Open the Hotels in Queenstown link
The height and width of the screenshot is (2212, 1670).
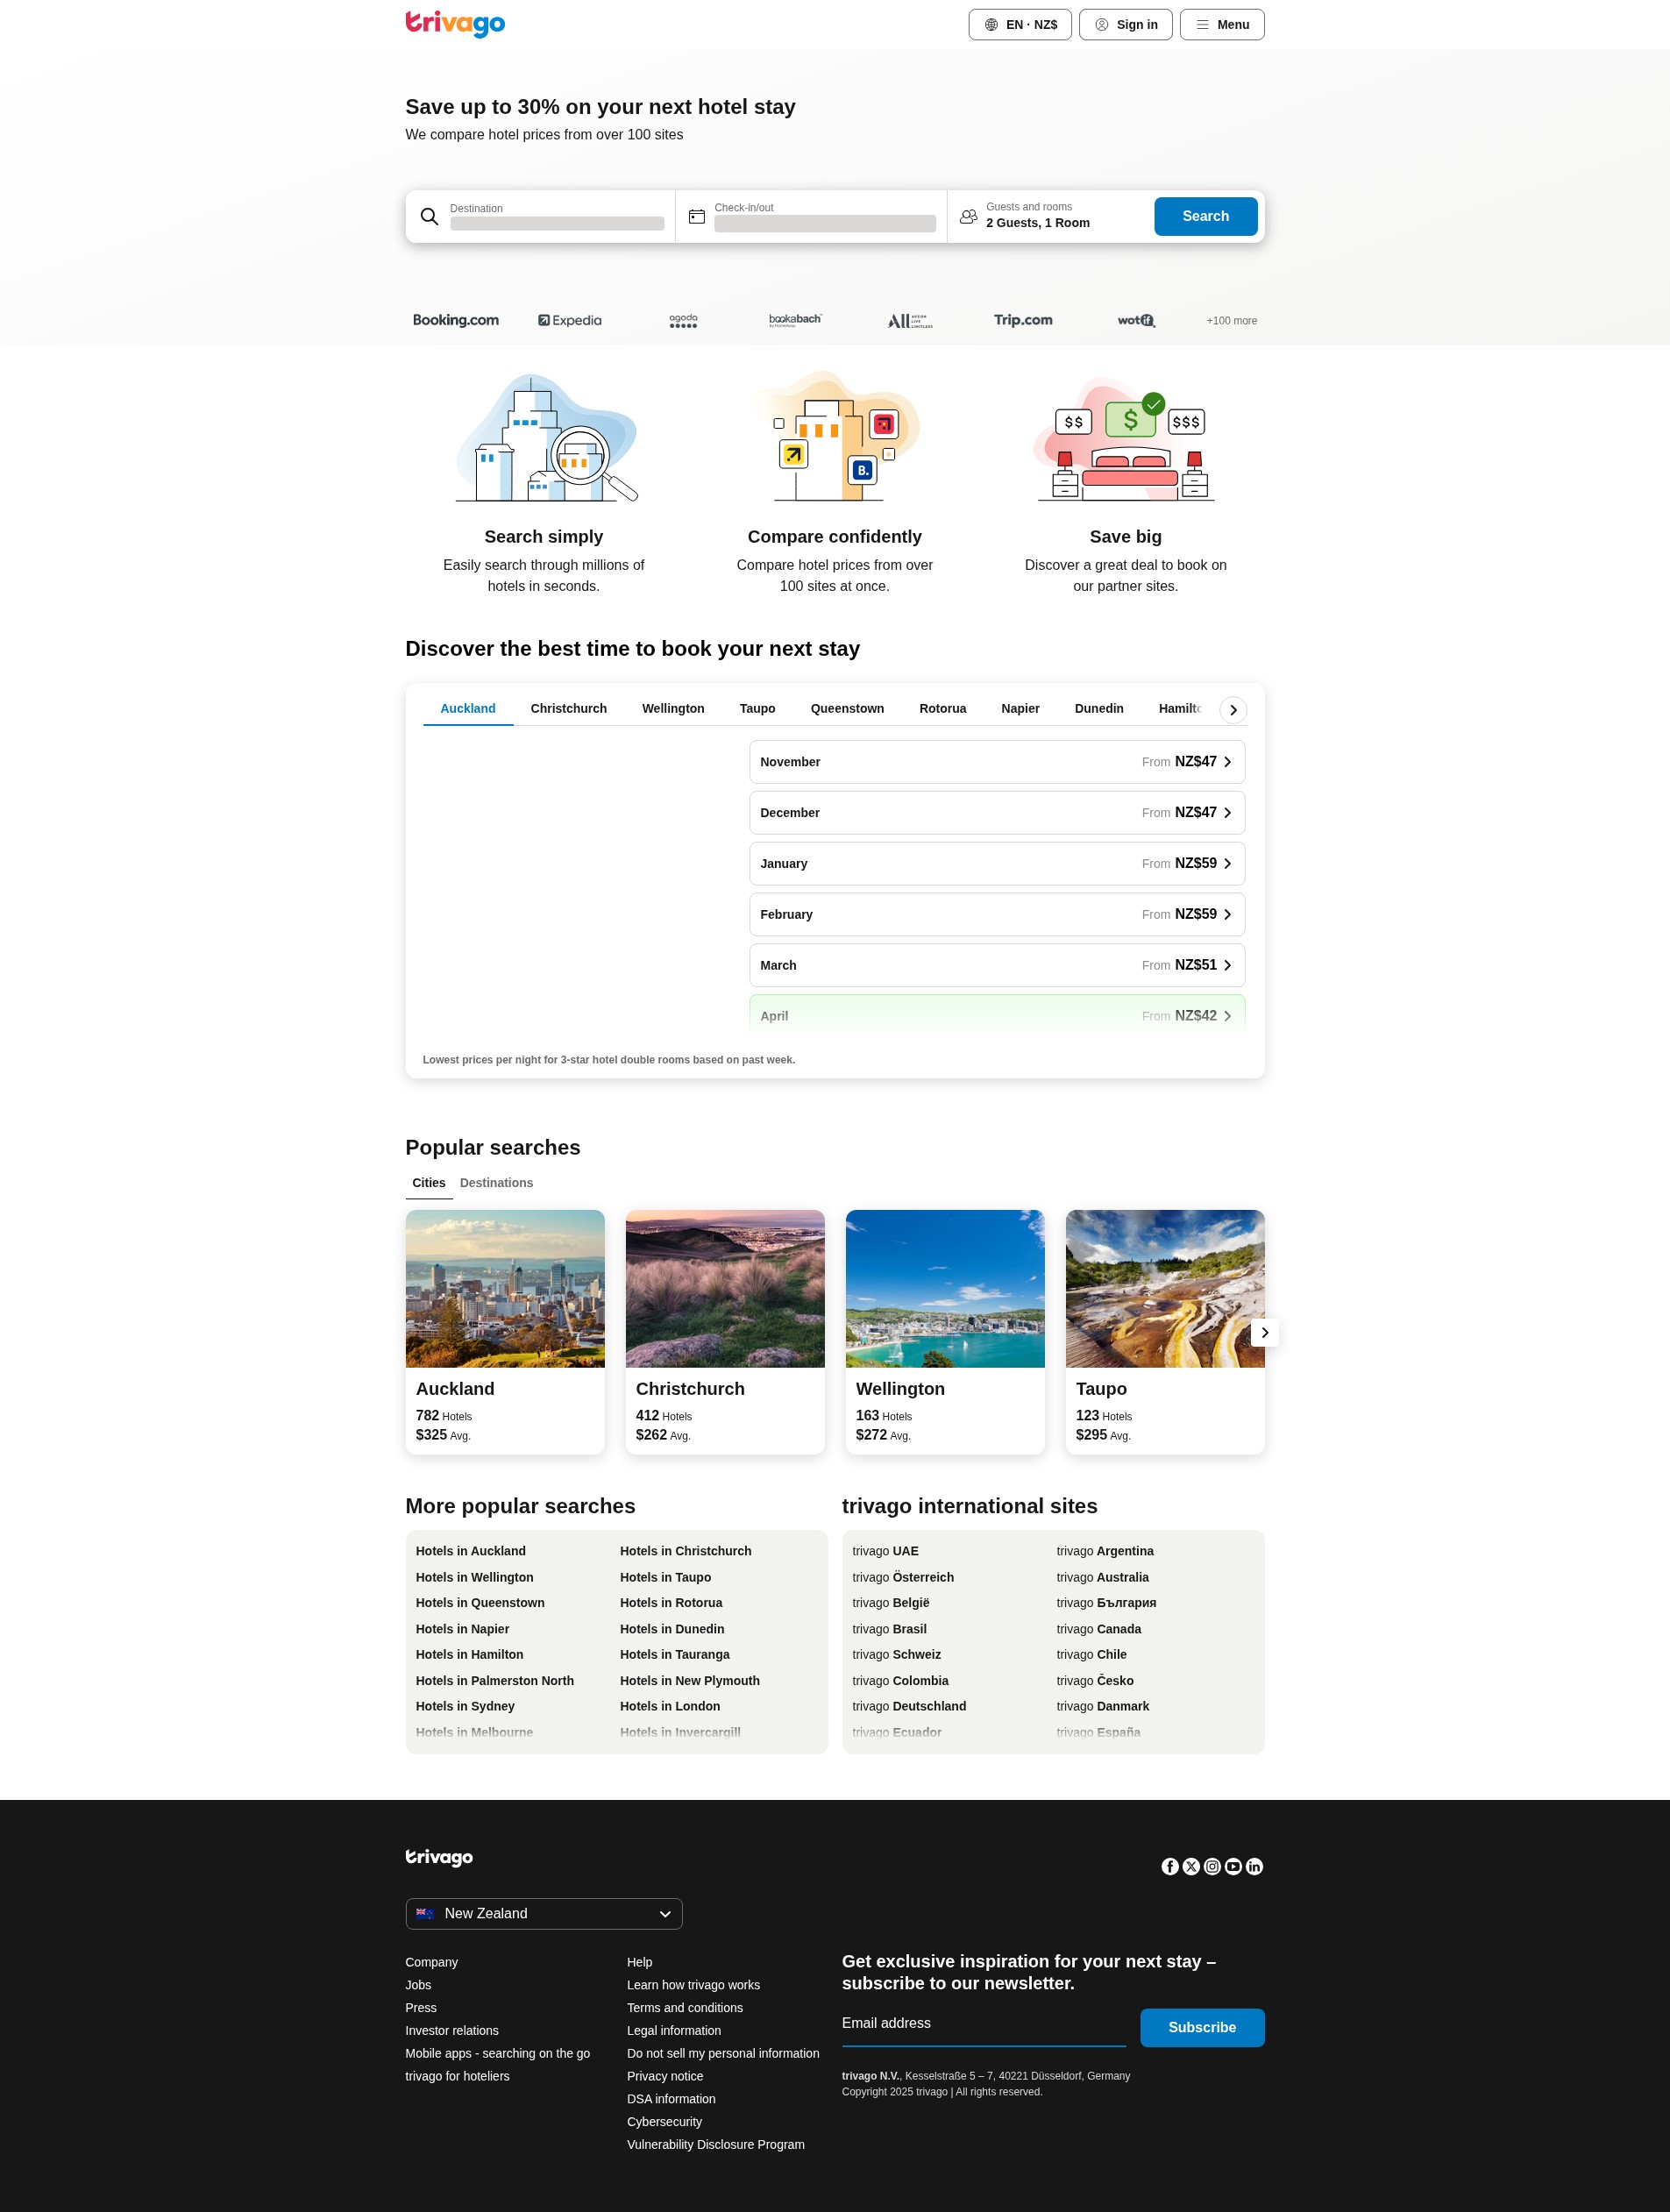pyautogui.click(x=480, y=1602)
